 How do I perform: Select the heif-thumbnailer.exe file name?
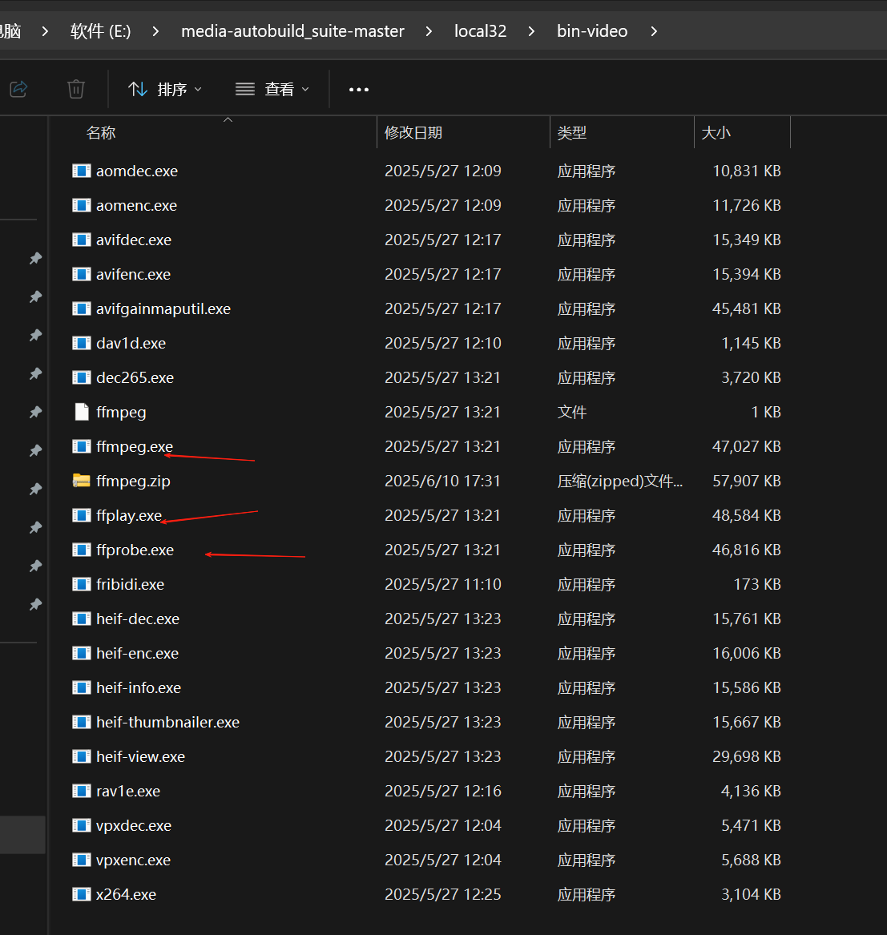pyautogui.click(x=167, y=722)
